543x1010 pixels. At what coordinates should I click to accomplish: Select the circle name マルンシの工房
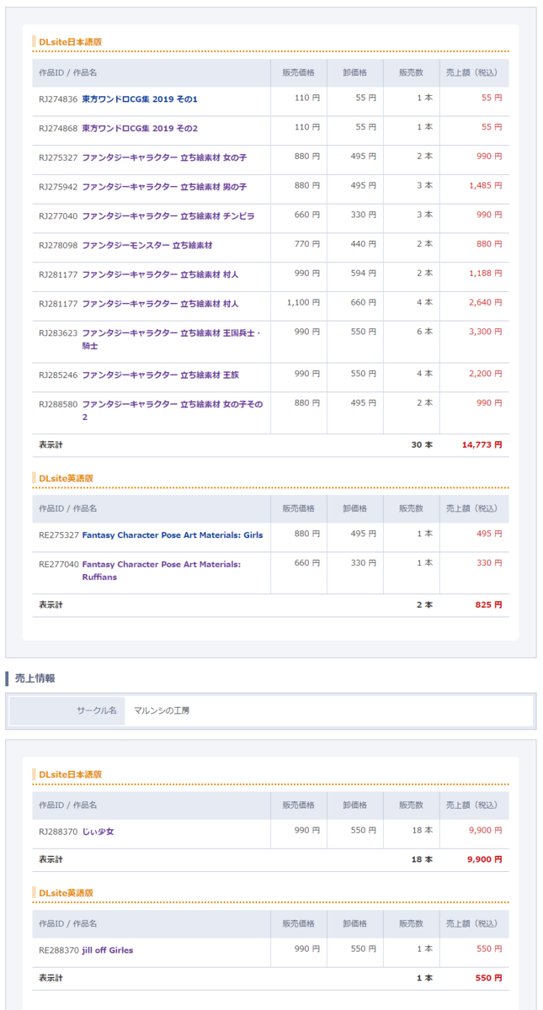tap(162, 711)
